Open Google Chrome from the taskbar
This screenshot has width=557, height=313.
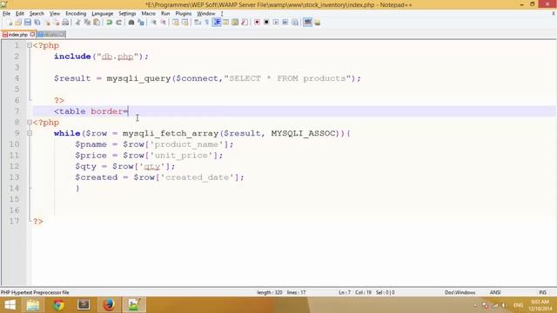(58, 305)
